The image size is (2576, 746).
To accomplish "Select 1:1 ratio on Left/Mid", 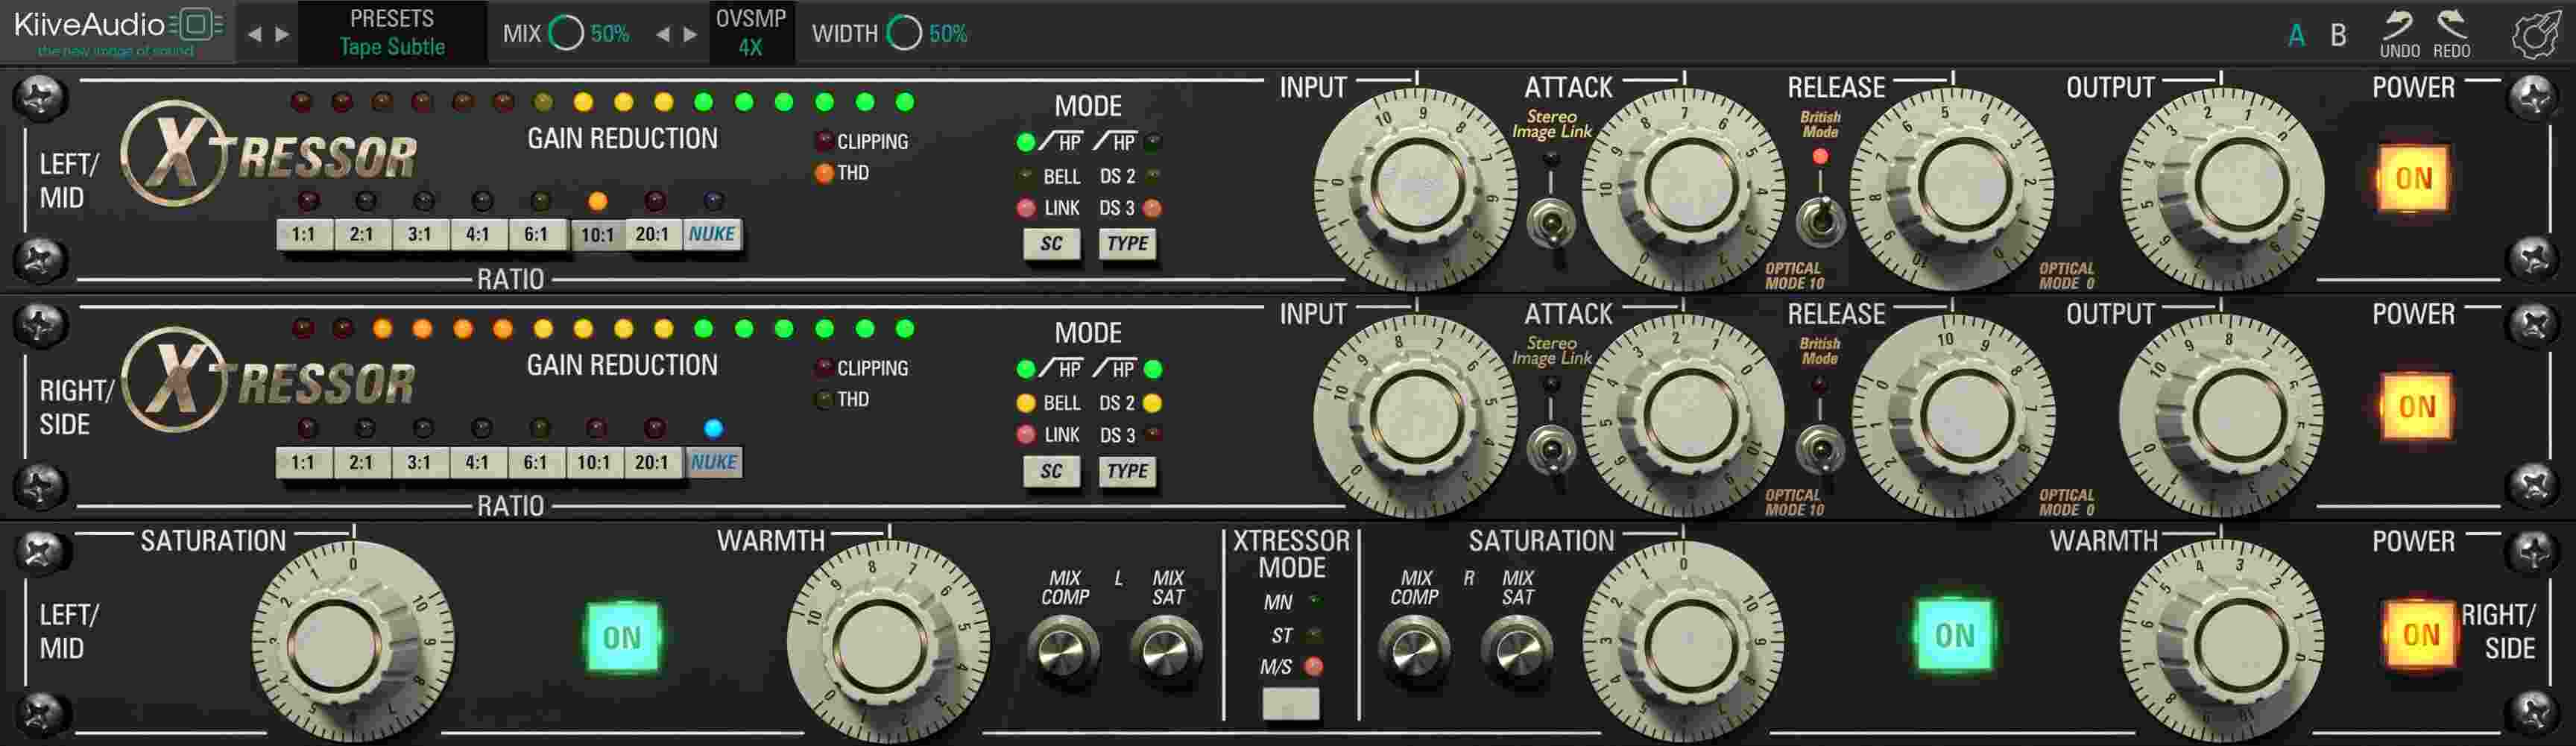I will (304, 235).
